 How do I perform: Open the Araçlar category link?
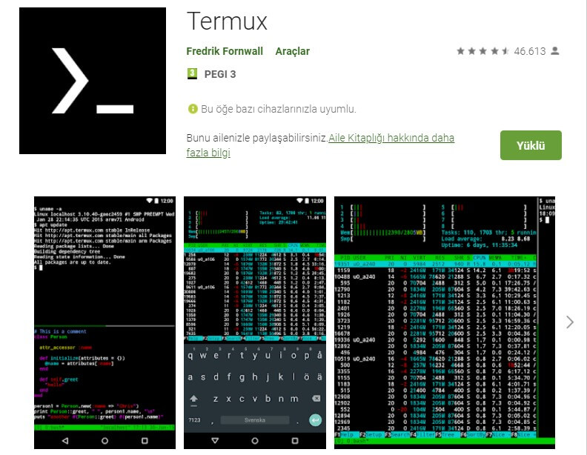tap(292, 51)
